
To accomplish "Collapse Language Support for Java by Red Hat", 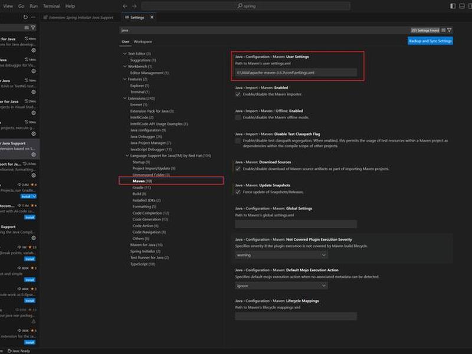I will 127,156.
